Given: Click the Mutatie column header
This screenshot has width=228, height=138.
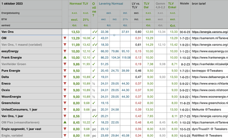Looking at the screenshot, I should click(x=184, y=3).
